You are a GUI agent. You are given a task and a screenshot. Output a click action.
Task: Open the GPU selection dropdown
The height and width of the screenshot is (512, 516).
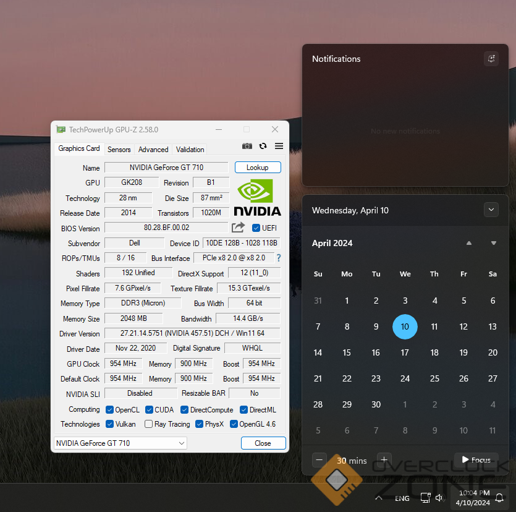point(120,443)
